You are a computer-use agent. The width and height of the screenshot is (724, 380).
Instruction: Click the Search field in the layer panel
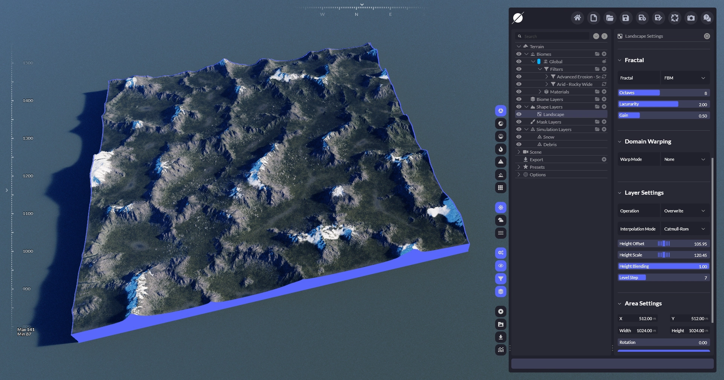coord(554,37)
